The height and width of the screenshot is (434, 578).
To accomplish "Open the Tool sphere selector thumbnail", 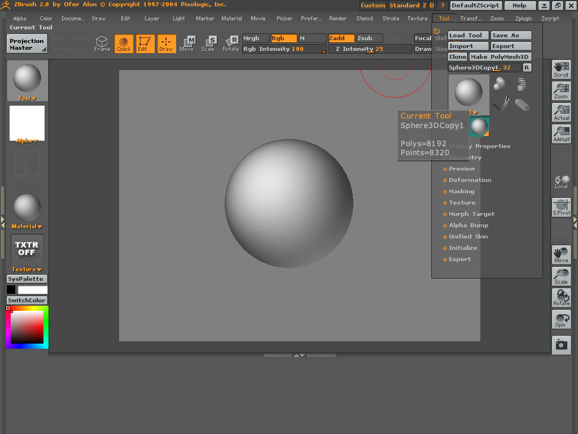I will [27, 81].
